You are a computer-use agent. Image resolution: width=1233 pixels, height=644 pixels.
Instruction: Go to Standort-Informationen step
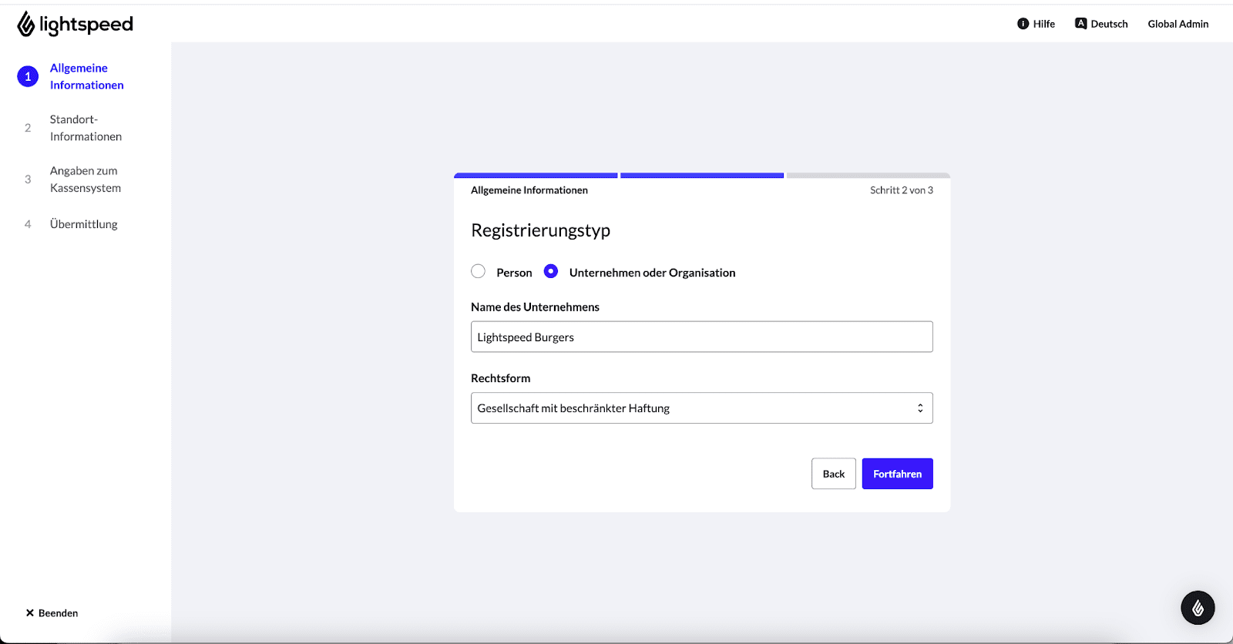(86, 128)
